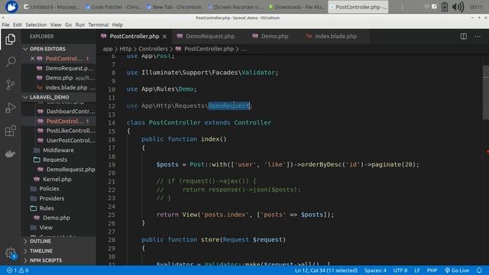Collapse the Requests folder
Screen dimensions: 489x275
click(x=59, y=160)
